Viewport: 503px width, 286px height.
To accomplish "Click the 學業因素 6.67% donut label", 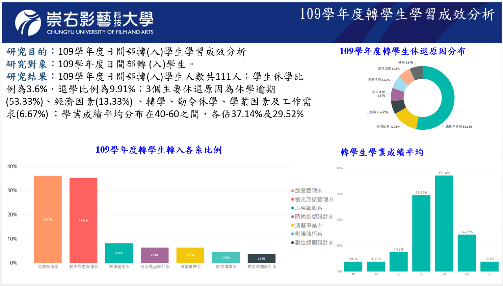I will click(x=389, y=69).
